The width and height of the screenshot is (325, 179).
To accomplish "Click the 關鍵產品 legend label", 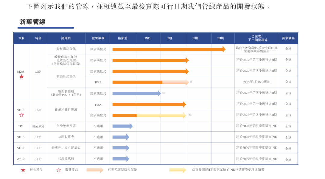I will (72, 170).
